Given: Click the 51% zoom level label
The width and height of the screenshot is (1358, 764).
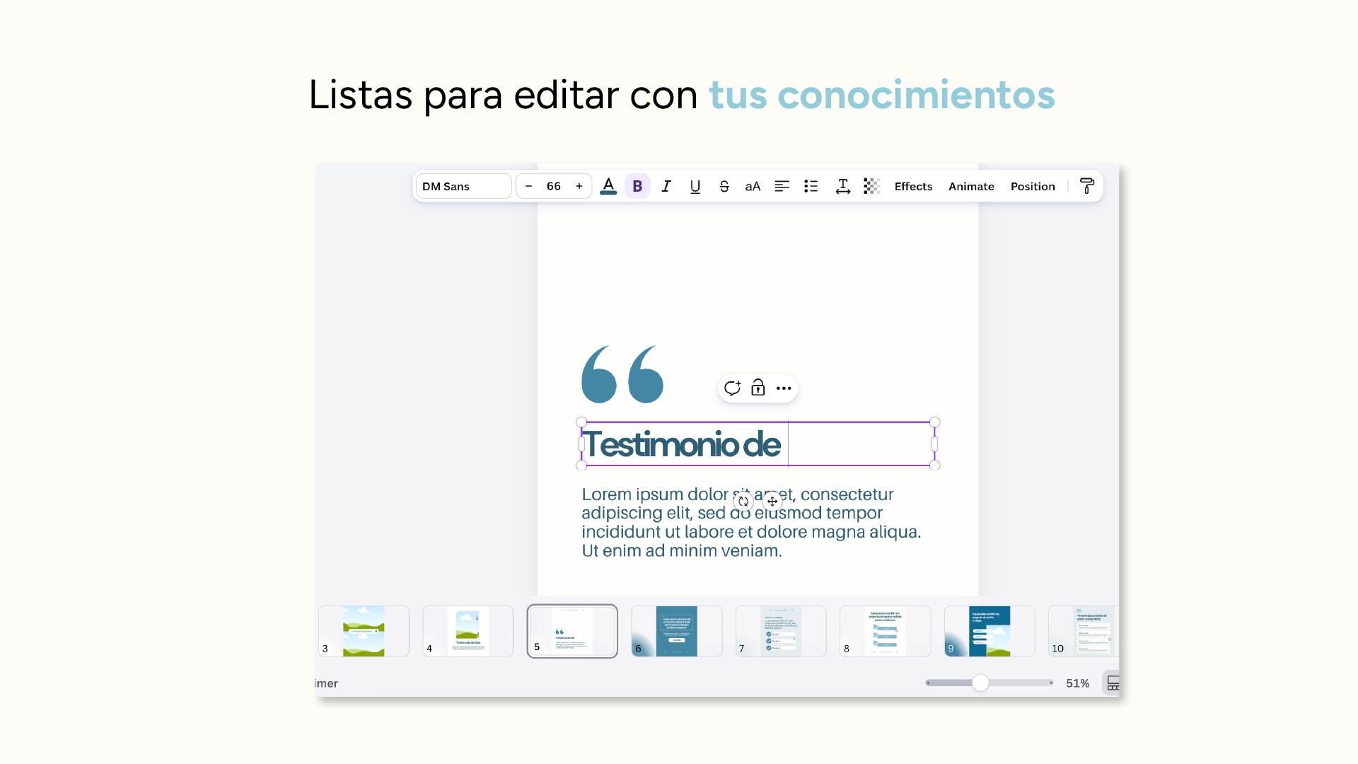Looking at the screenshot, I should coord(1078,683).
